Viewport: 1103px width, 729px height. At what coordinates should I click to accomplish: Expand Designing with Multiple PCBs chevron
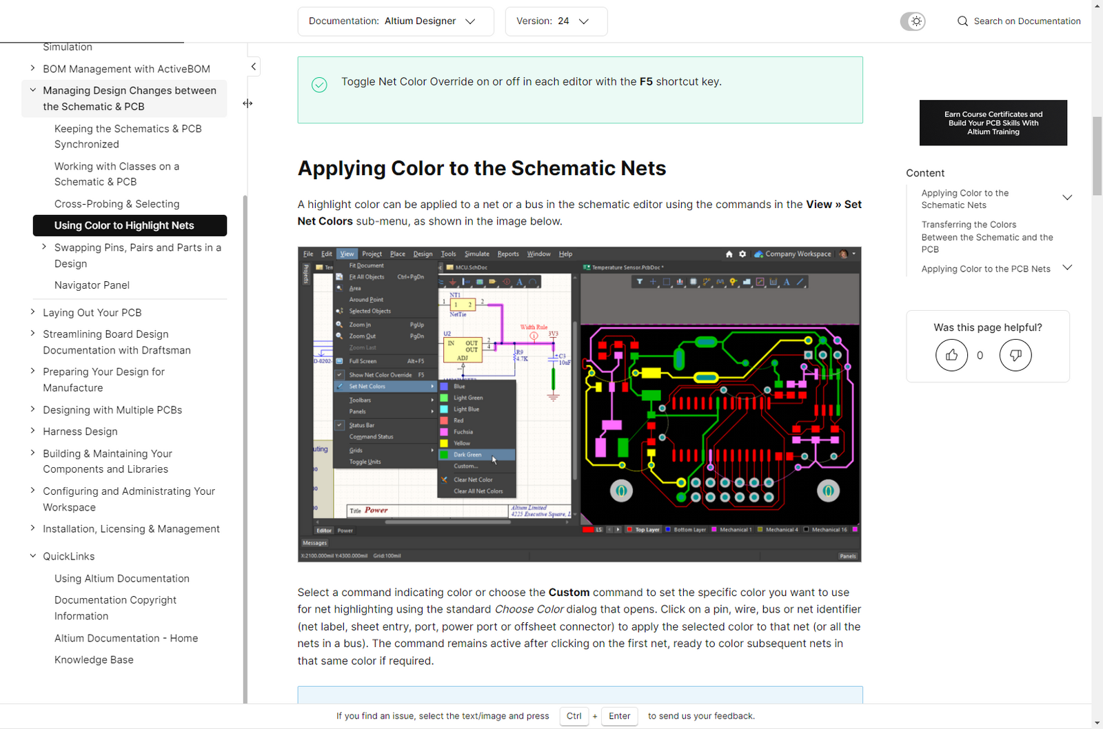[32, 409]
